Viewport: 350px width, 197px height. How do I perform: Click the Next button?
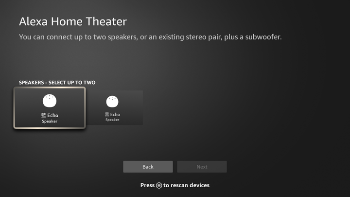coord(202,167)
